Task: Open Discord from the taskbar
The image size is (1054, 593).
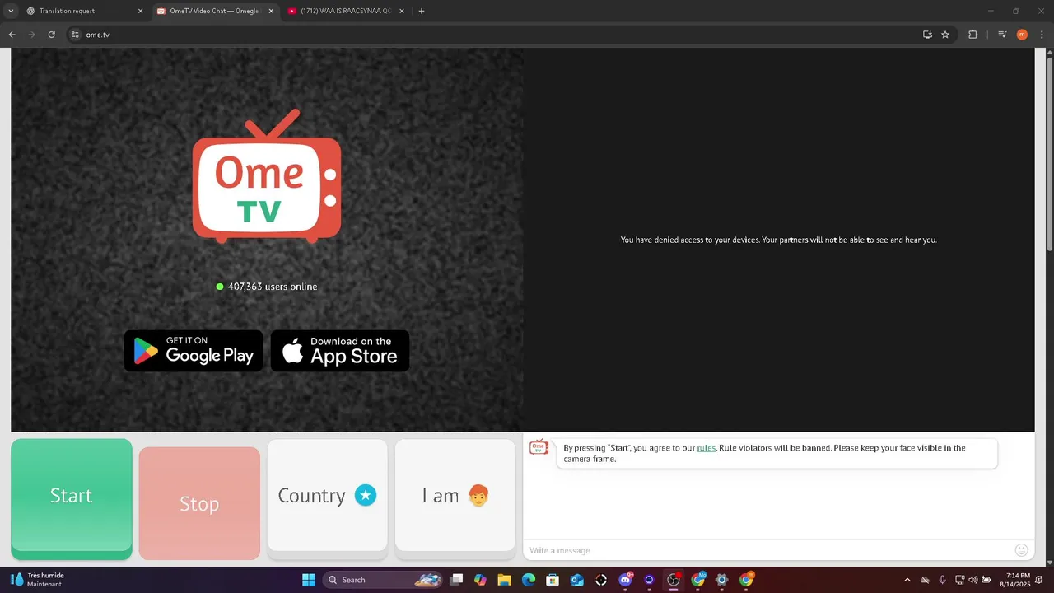Action: 625,580
